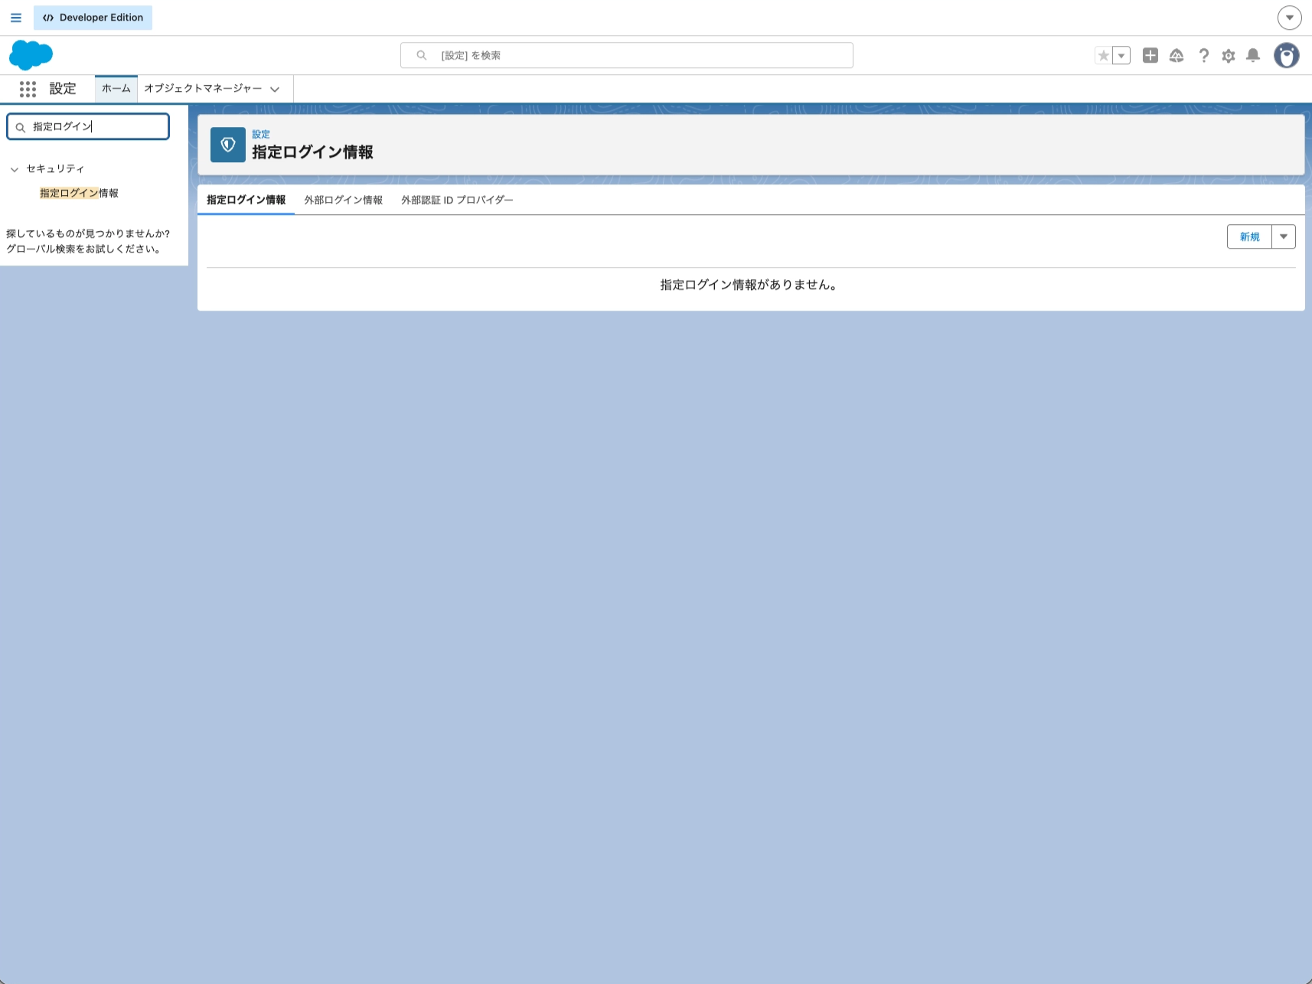Click the Salesforce cloud logo

(x=31, y=55)
